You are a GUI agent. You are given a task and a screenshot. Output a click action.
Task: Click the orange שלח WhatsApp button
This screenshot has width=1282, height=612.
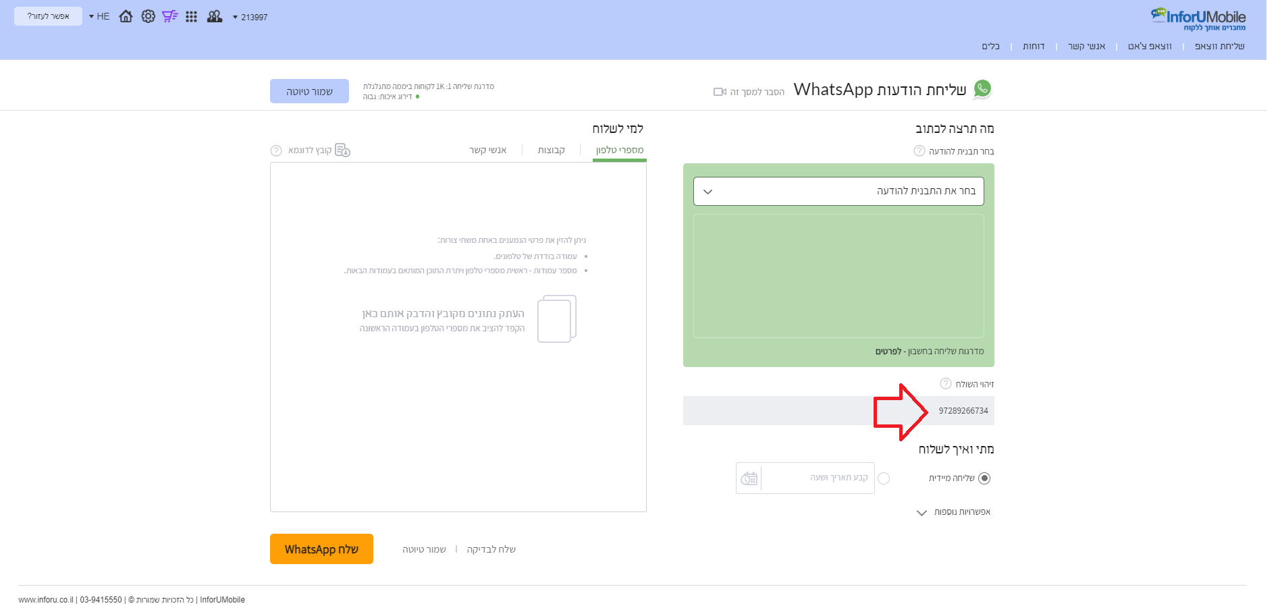coord(321,549)
